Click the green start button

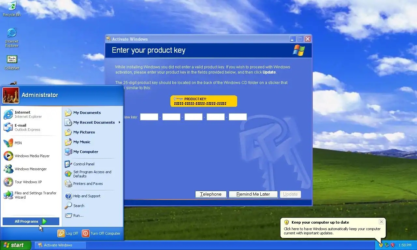pos(16,245)
